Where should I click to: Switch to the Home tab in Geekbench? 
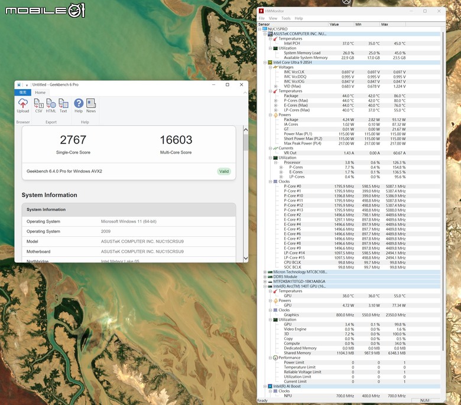click(40, 93)
